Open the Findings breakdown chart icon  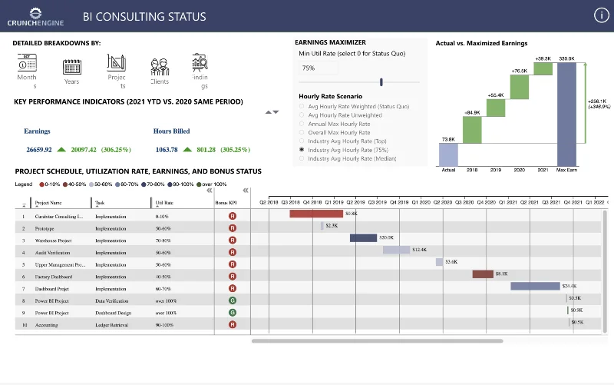click(200, 62)
